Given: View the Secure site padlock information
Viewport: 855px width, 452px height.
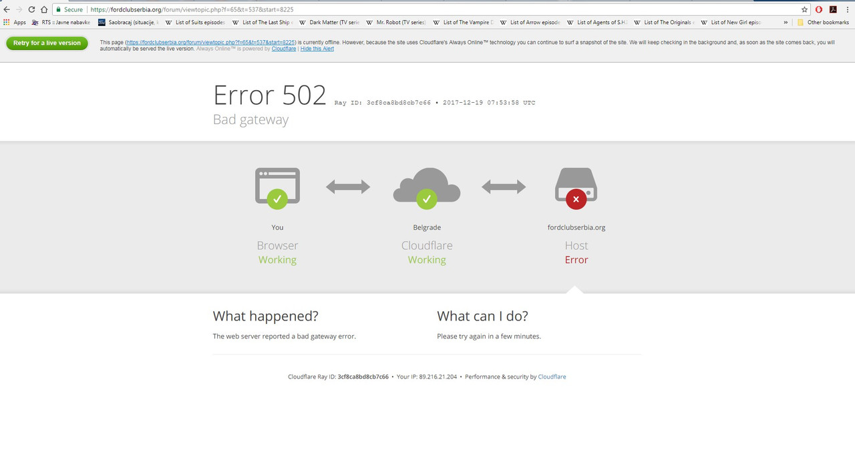Looking at the screenshot, I should [69, 10].
